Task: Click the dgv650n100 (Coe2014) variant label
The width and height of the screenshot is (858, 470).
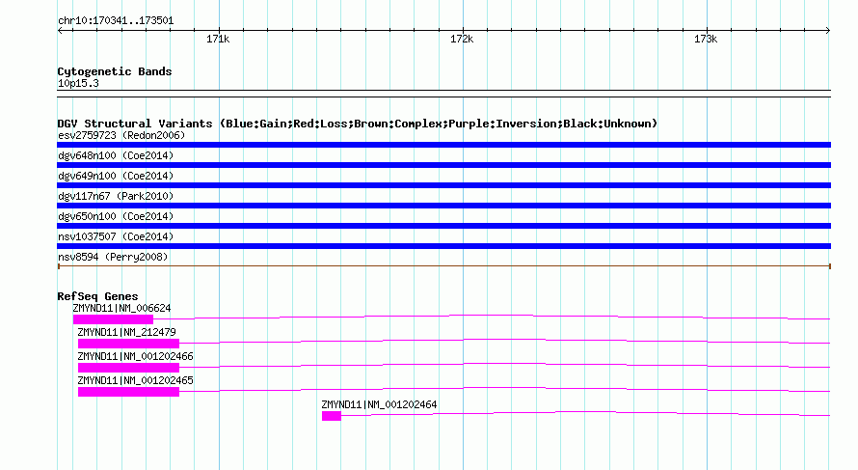Action: tap(116, 216)
